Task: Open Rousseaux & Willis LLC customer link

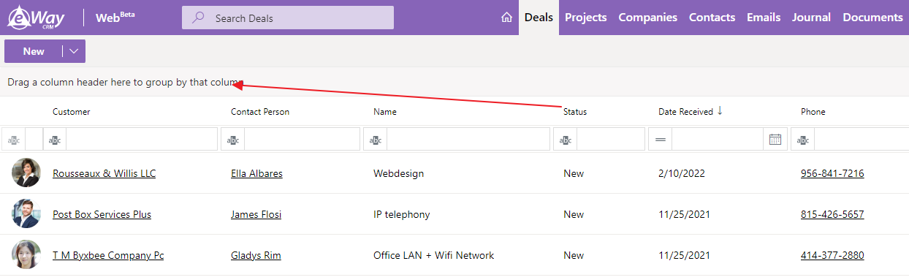Action: (x=104, y=173)
